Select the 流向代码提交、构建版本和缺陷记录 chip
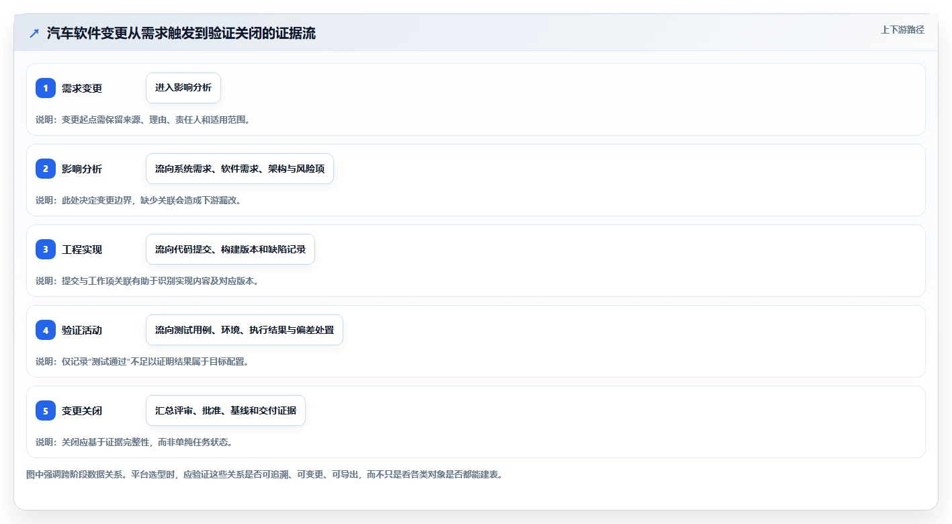The width and height of the screenshot is (952, 524). pos(230,249)
